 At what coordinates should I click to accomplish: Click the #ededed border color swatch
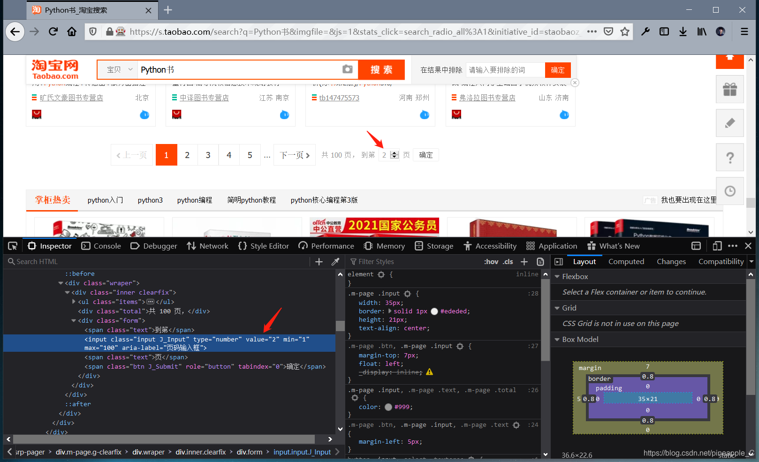tap(434, 311)
